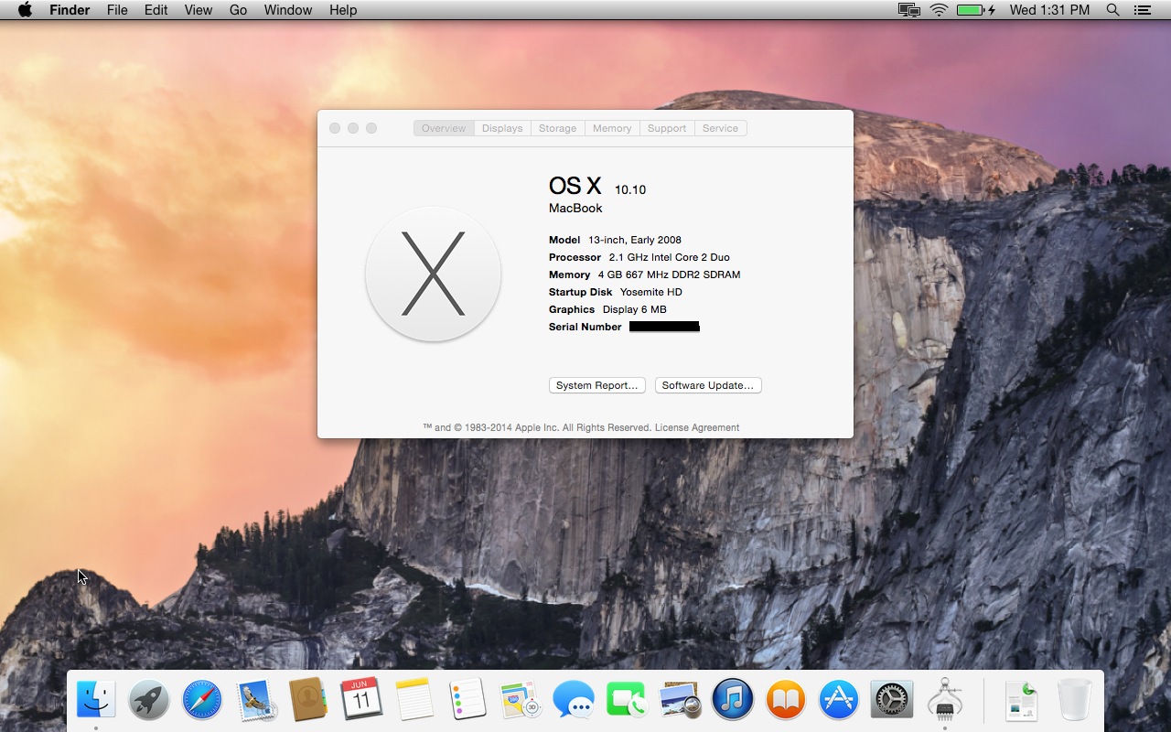1171x732 pixels.
Task: Open Finder application menu
Action: [70, 10]
